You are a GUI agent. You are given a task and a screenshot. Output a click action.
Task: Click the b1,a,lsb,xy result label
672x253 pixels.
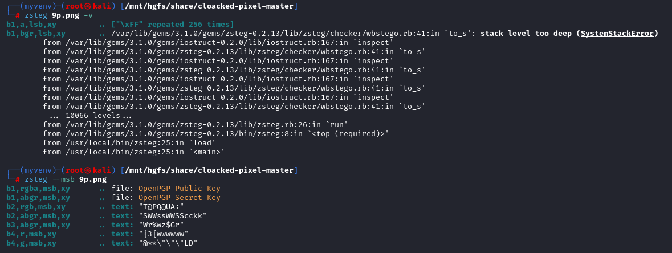pyautogui.click(x=31, y=25)
